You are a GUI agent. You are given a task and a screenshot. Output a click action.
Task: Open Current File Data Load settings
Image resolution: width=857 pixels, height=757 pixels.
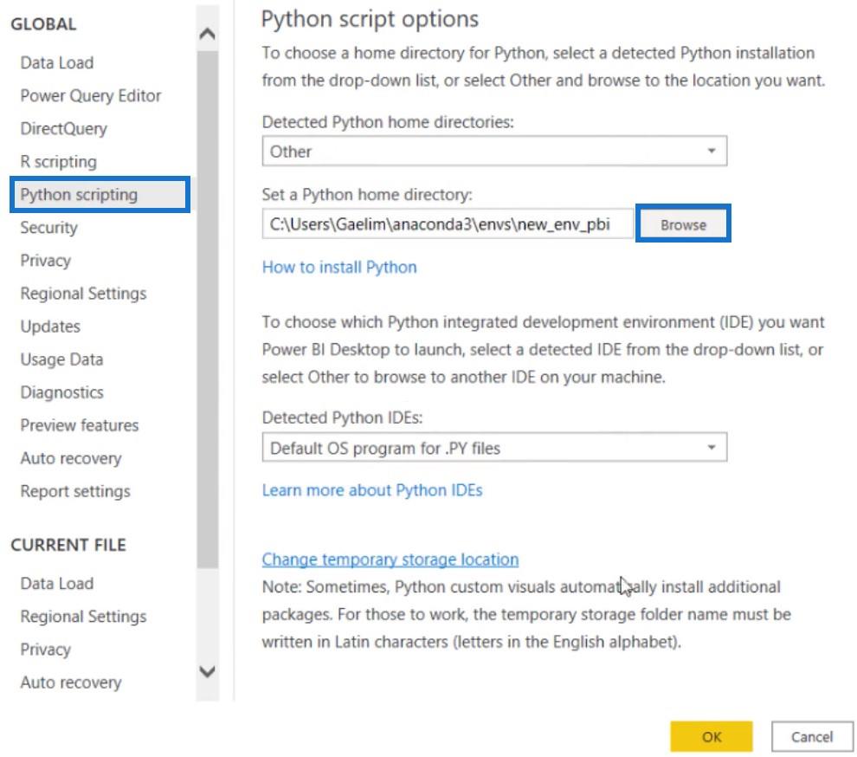57,584
